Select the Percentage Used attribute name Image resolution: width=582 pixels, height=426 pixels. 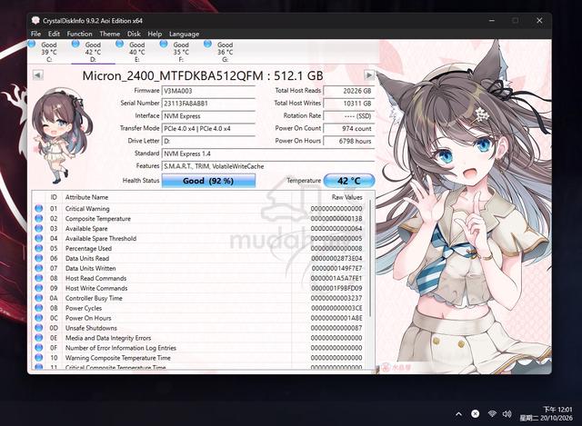pos(88,248)
